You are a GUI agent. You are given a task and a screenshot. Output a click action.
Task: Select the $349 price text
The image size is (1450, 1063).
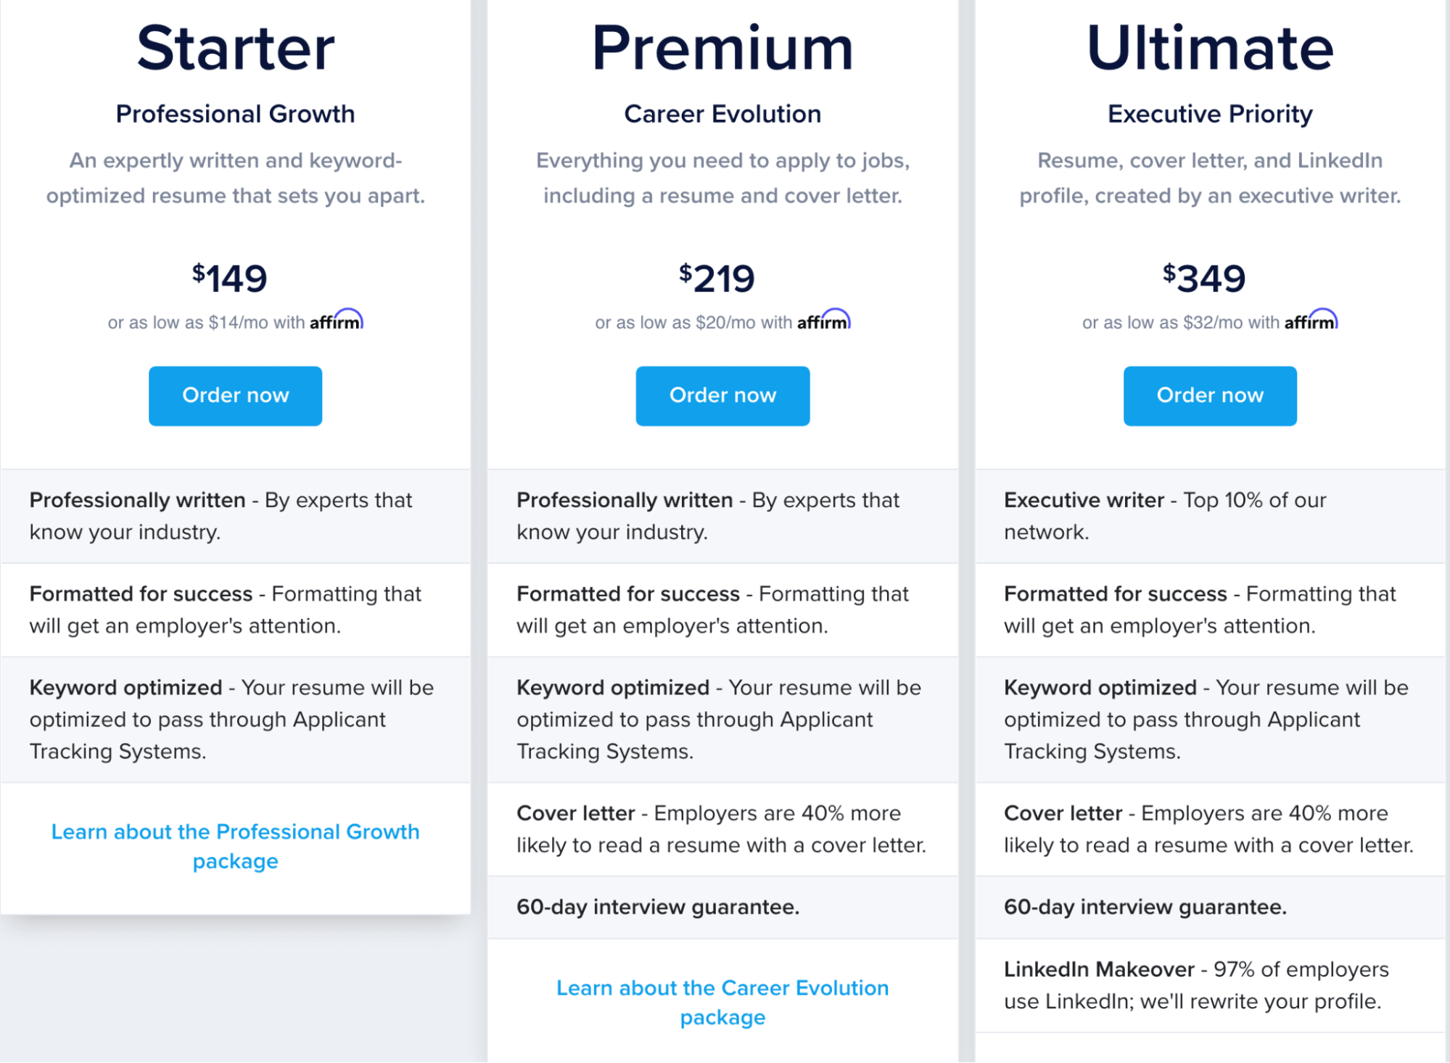pyautogui.click(x=1204, y=278)
